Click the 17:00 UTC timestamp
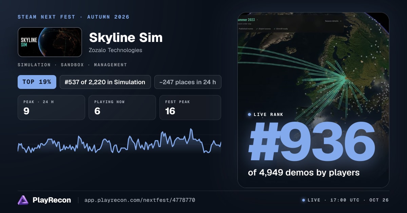 tap(345, 200)
